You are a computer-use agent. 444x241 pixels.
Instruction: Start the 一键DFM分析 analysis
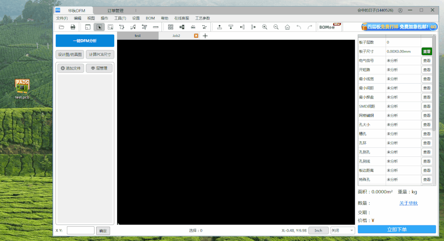pos(85,41)
